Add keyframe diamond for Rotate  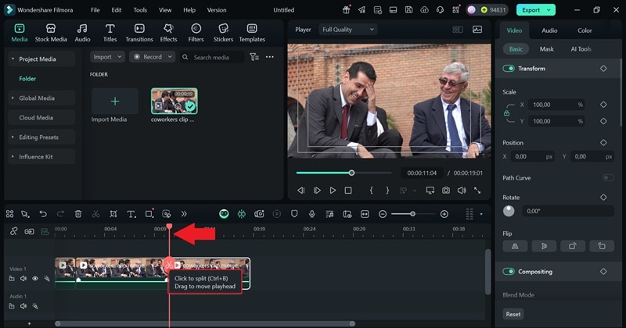[x=603, y=198]
